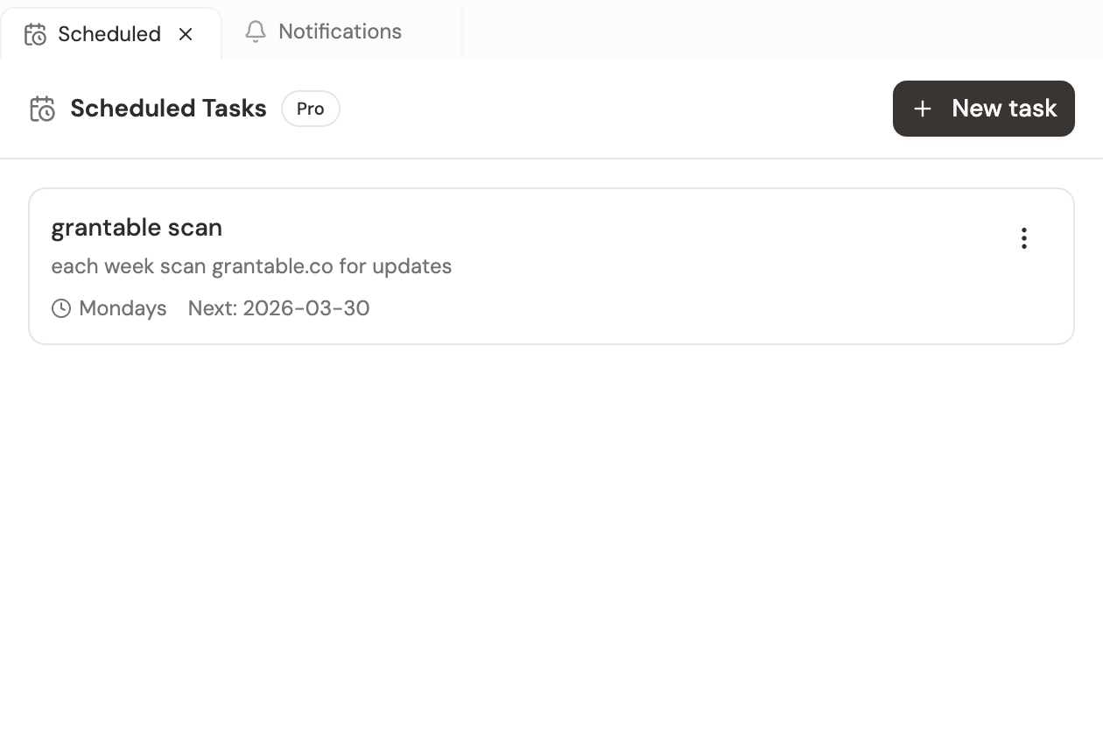
Task: Click the Next: 2026-03-30 date
Action: pyautogui.click(x=278, y=308)
